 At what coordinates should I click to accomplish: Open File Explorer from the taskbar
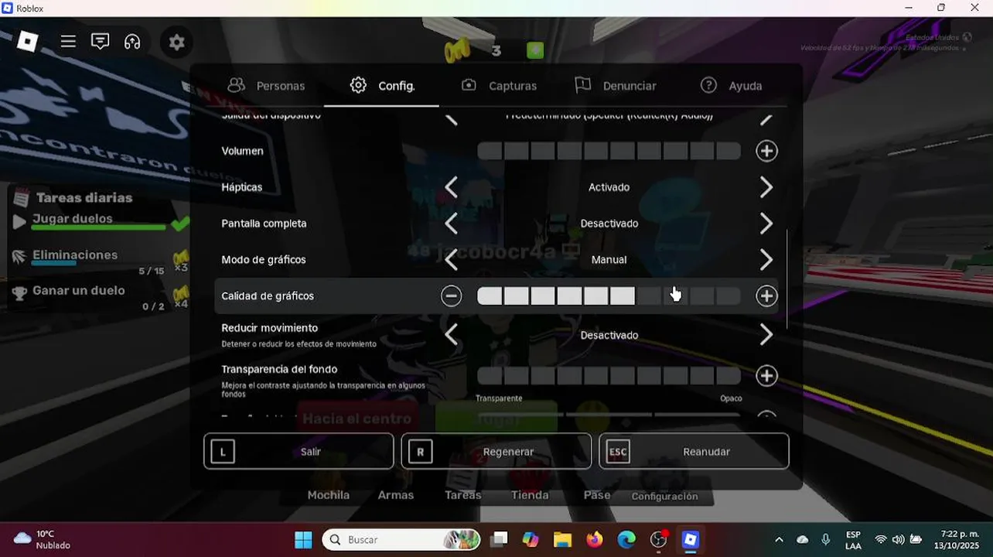562,539
